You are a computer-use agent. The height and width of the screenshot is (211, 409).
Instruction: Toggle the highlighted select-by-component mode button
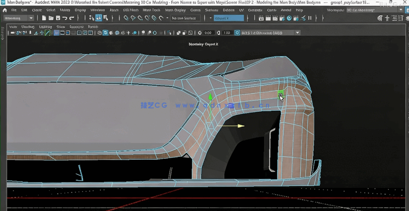point(99,18)
